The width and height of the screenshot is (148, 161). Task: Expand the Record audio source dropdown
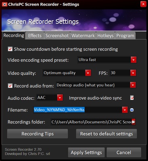pos(133,85)
